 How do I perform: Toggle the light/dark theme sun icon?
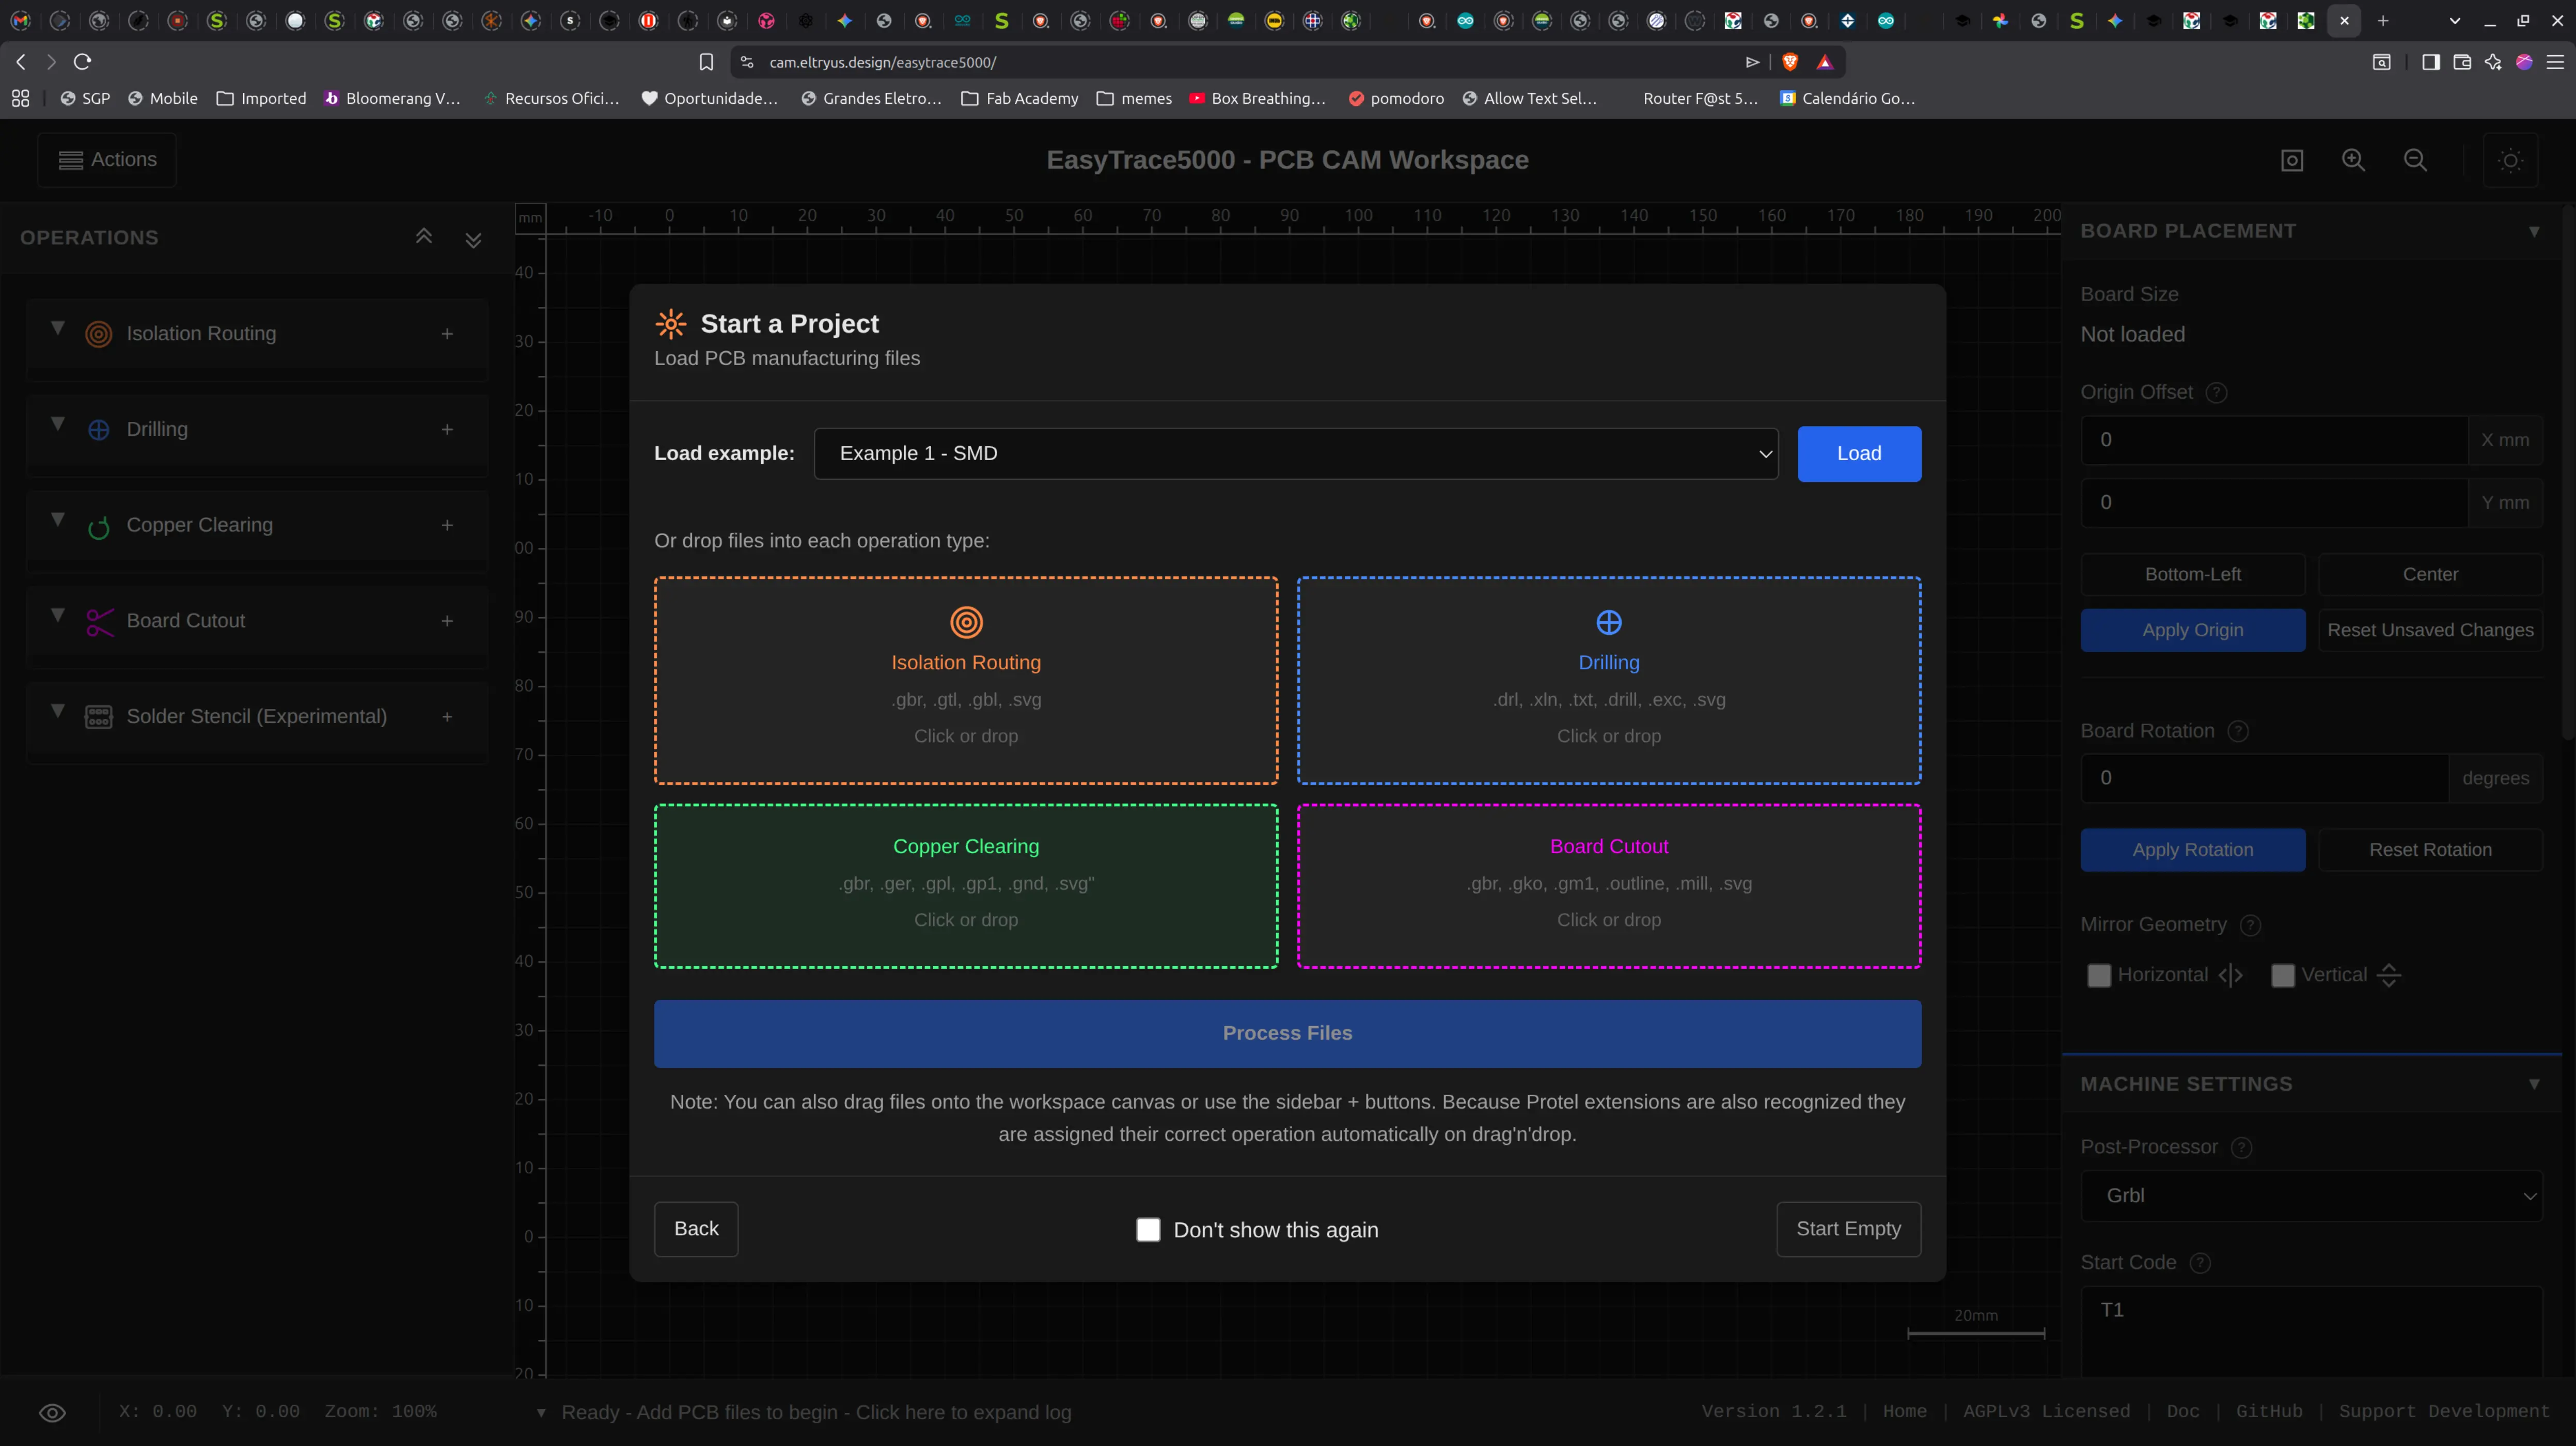pos(2510,160)
